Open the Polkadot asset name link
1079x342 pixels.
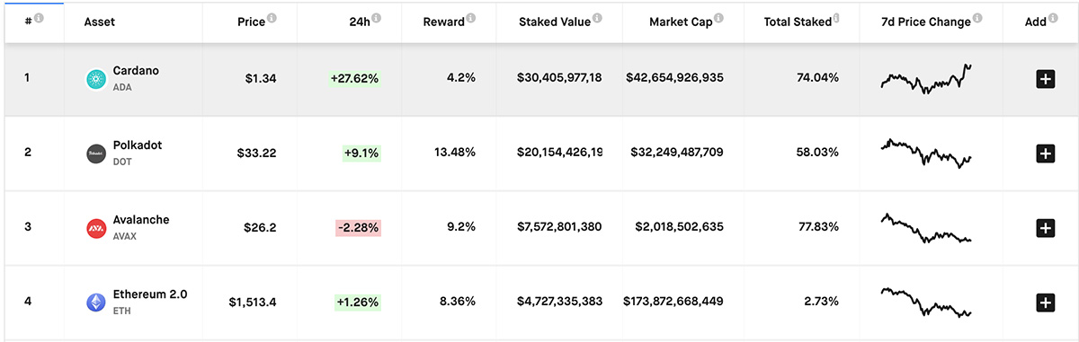click(x=138, y=145)
